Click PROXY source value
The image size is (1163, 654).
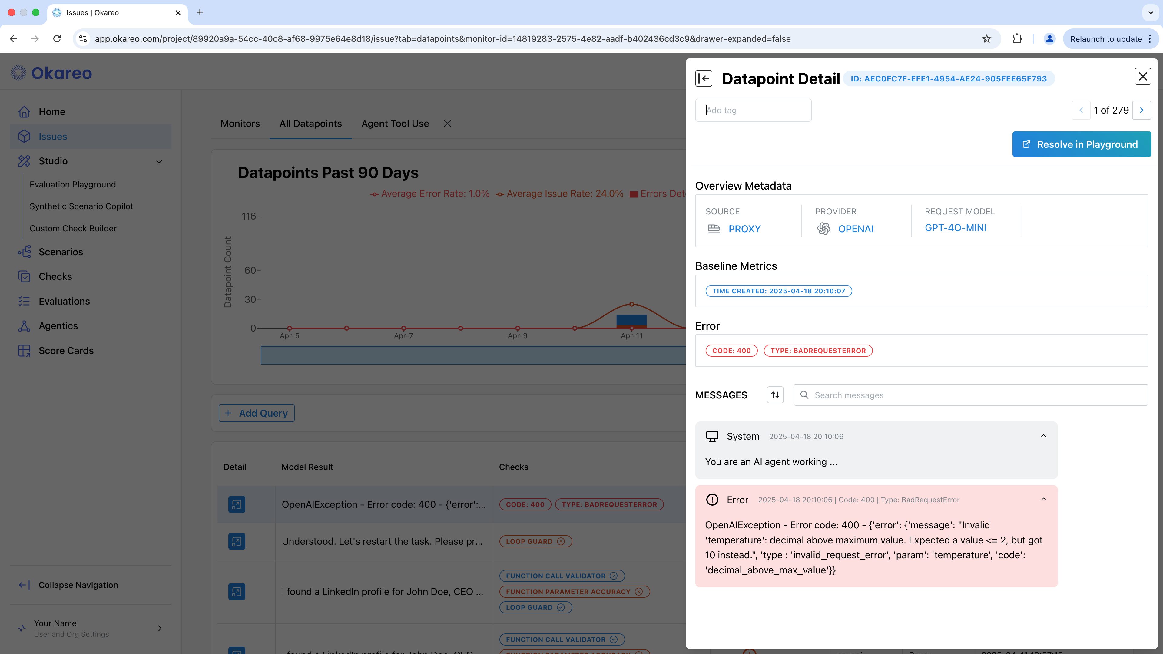pyautogui.click(x=744, y=229)
